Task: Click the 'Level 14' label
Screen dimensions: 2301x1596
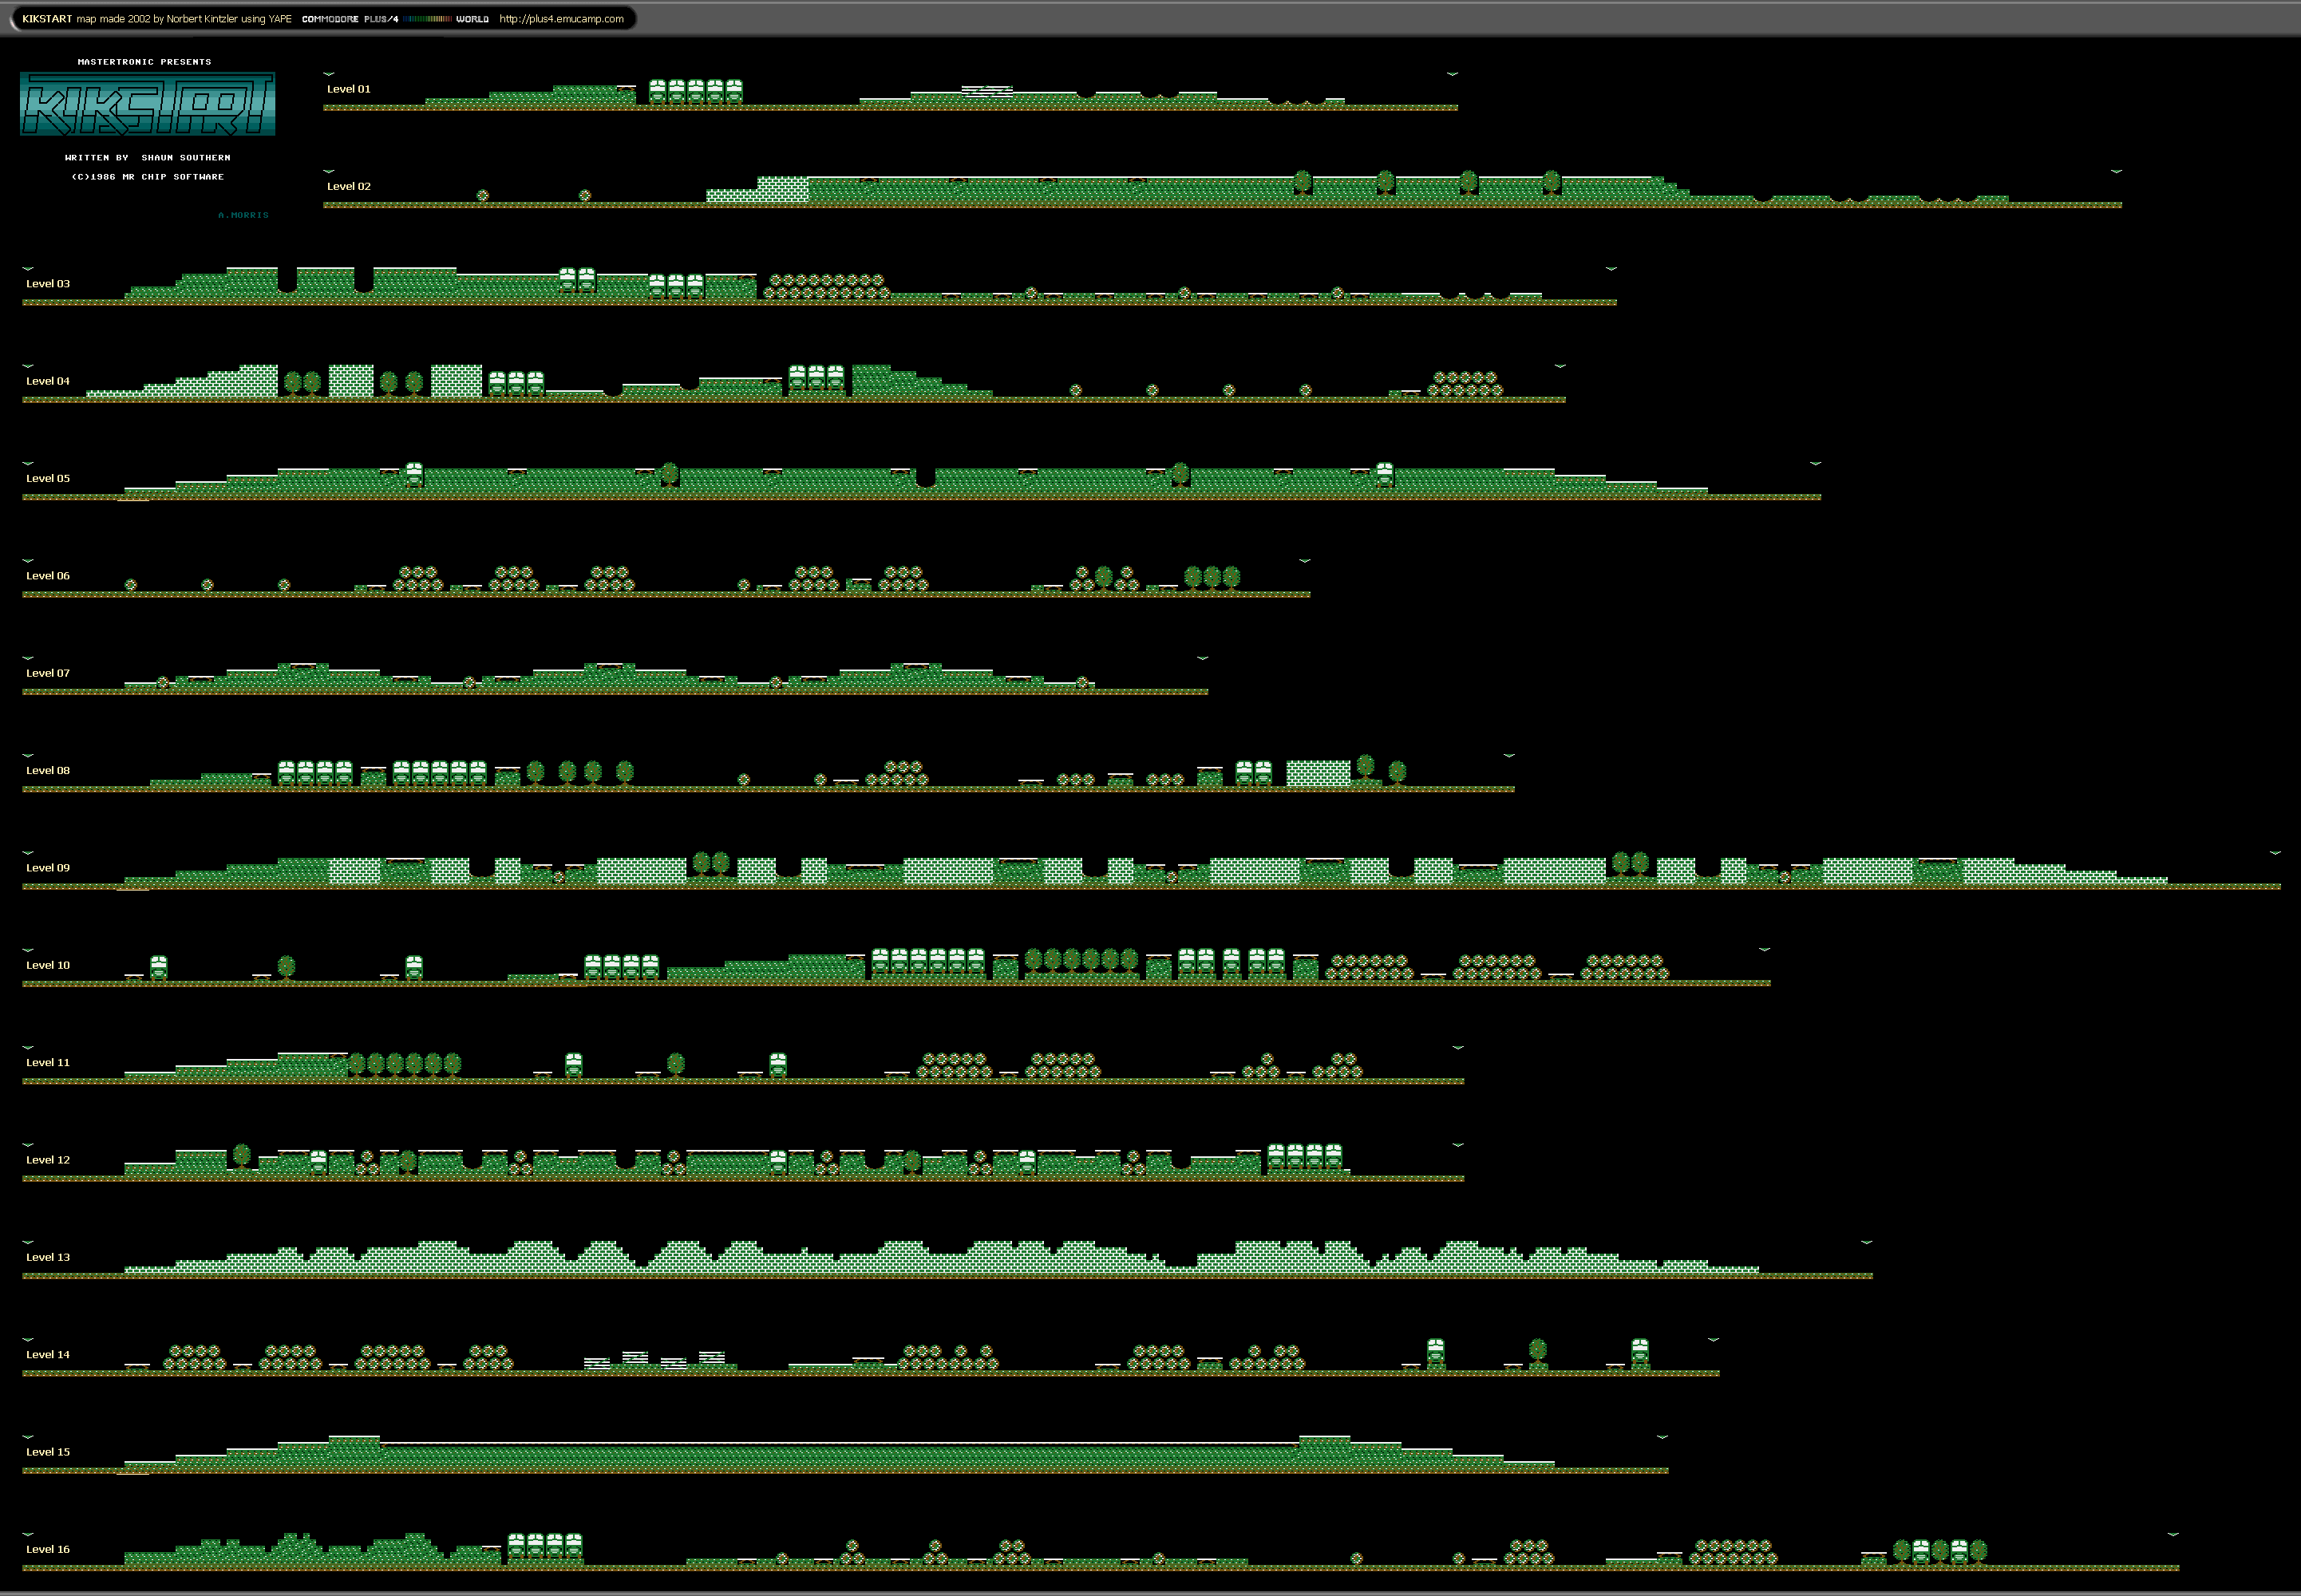Action: click(48, 1354)
